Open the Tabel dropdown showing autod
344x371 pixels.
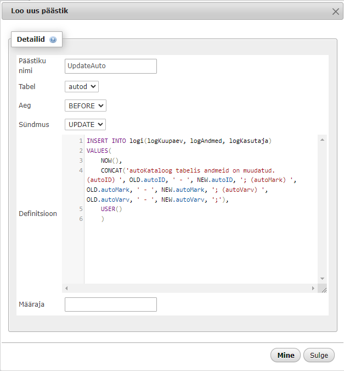coord(82,87)
